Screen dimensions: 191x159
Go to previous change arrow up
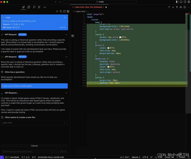[x=169, y=7]
